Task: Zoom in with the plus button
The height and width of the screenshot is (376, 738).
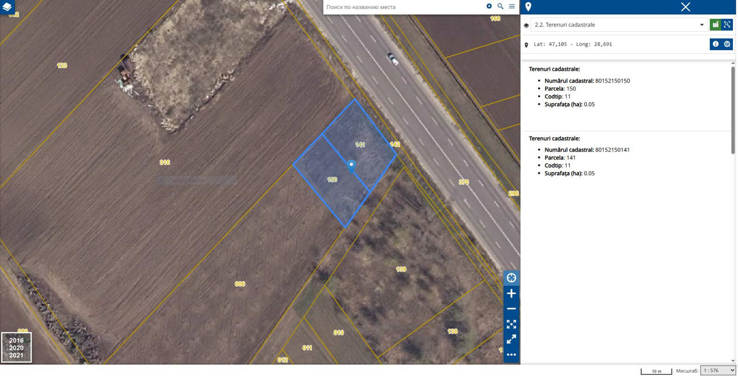Action: coord(511,294)
